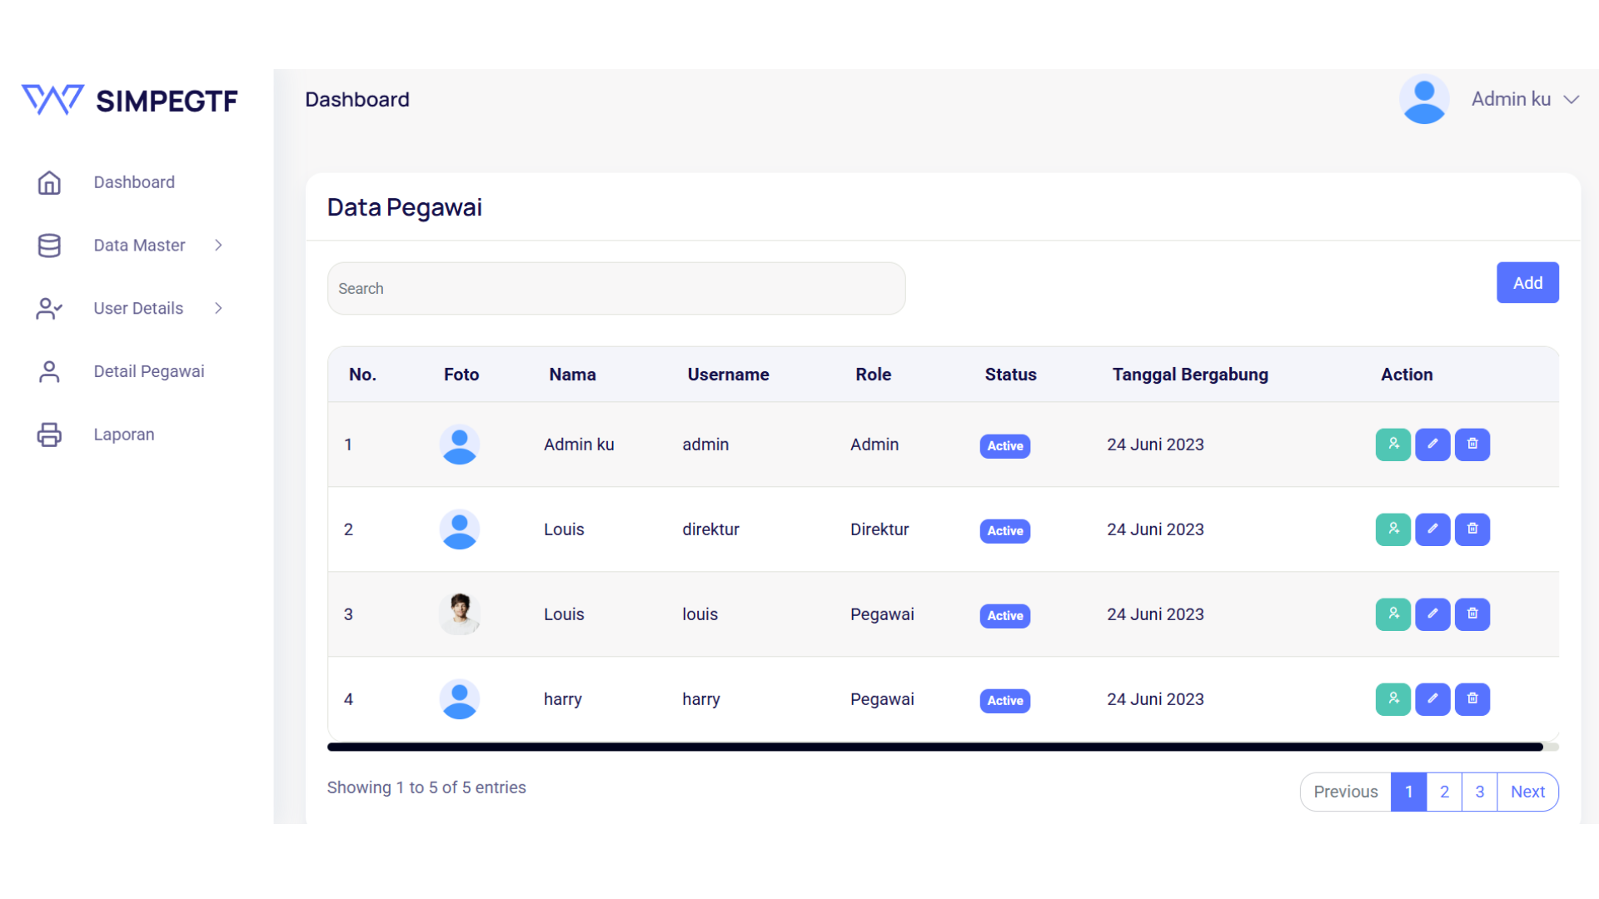The width and height of the screenshot is (1599, 899).
Task: Click the Active status badge for harry
Action: (1004, 701)
